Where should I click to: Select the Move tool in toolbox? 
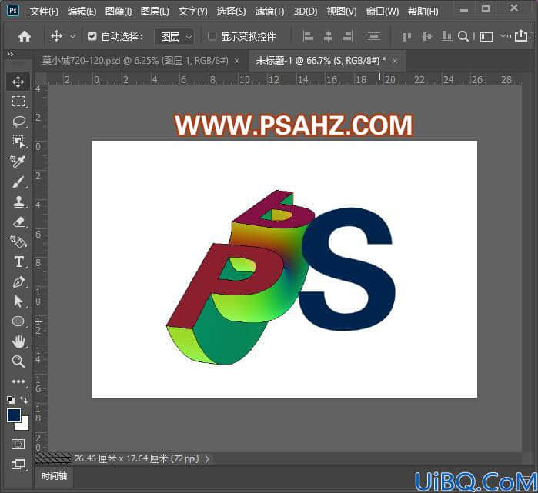(x=18, y=82)
